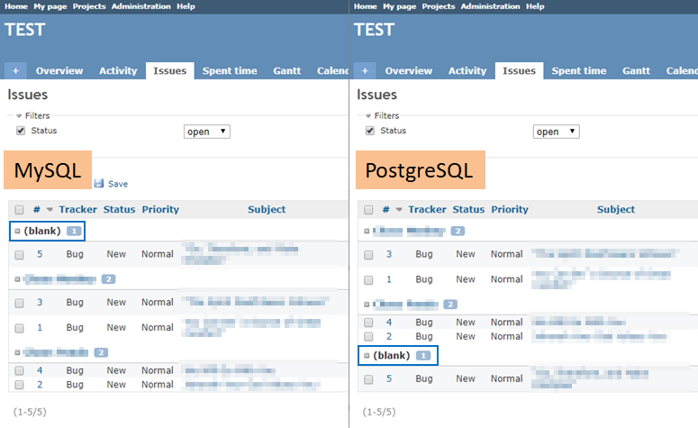This screenshot has width=698, height=428.
Task: Sort by # column in MySQL window
Action: tap(37, 209)
